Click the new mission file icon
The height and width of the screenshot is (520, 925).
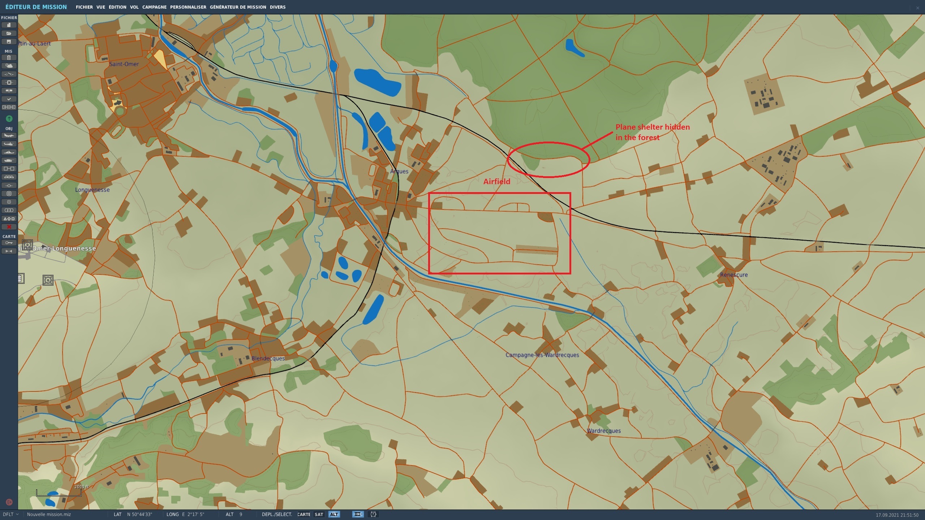(x=9, y=25)
